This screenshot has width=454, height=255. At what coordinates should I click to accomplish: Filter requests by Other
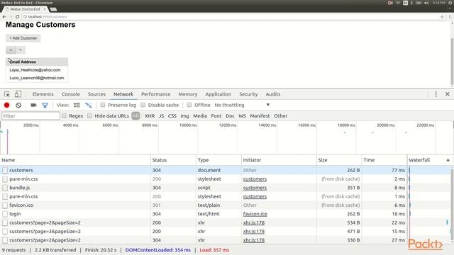[x=281, y=116]
